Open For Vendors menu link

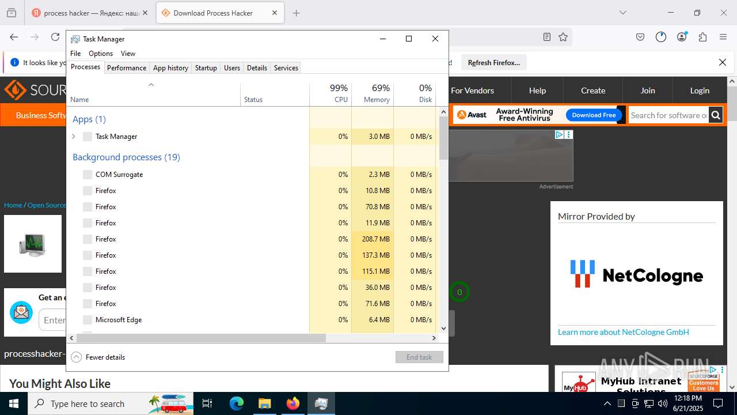point(472,90)
